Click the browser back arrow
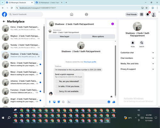The height and width of the screenshot is (128, 160). [x=3, y=8]
